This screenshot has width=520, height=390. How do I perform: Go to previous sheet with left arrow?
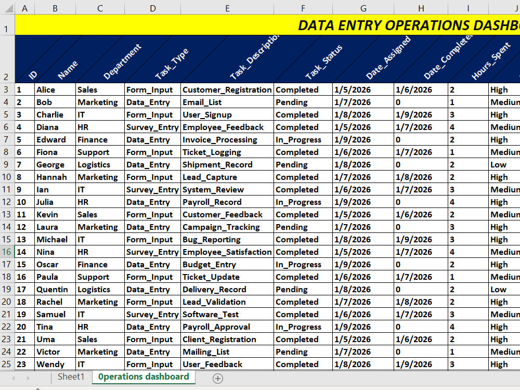click(14, 378)
